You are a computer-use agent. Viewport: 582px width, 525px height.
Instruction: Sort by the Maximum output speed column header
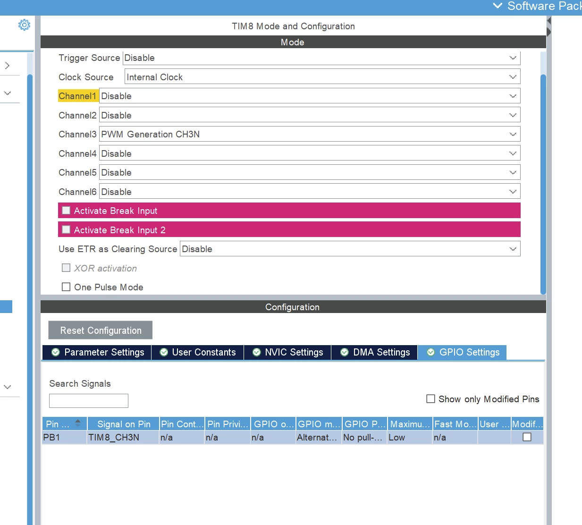410,424
